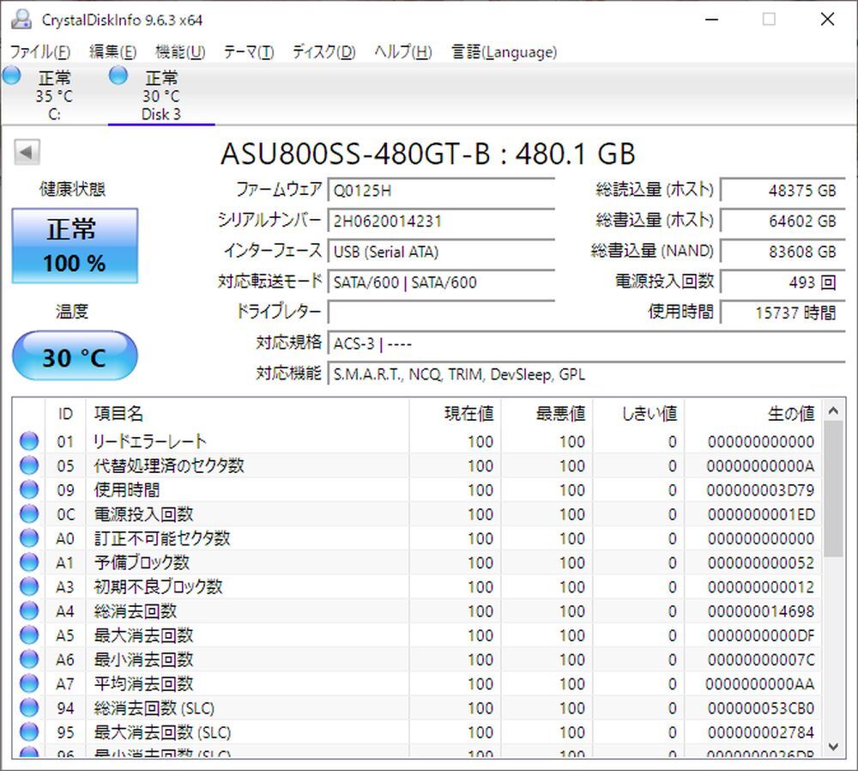Click the 正常 100 % health status button

75,246
